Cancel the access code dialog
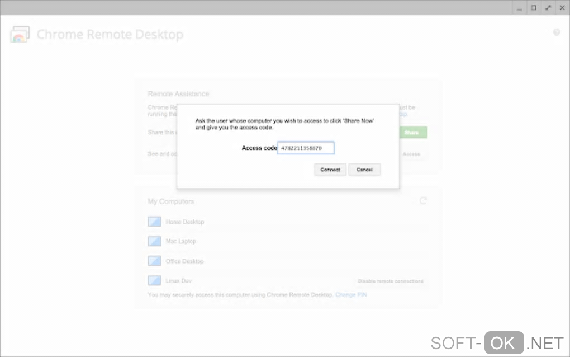Viewport: 570px width, 357px height. 364,170
